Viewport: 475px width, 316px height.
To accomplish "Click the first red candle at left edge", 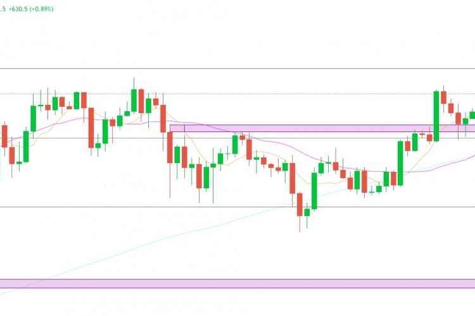I will point(5,136).
